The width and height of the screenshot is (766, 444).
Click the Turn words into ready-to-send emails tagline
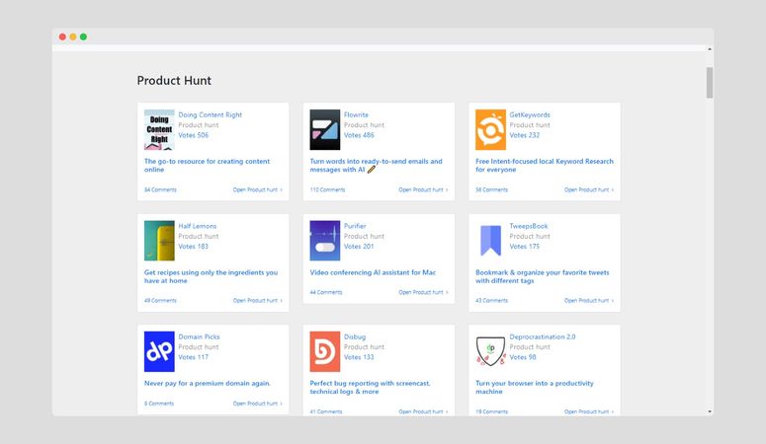[376, 166]
